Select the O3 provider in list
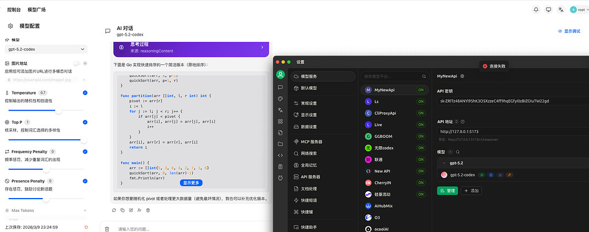Viewport: 589px width, 232px height. point(395,218)
